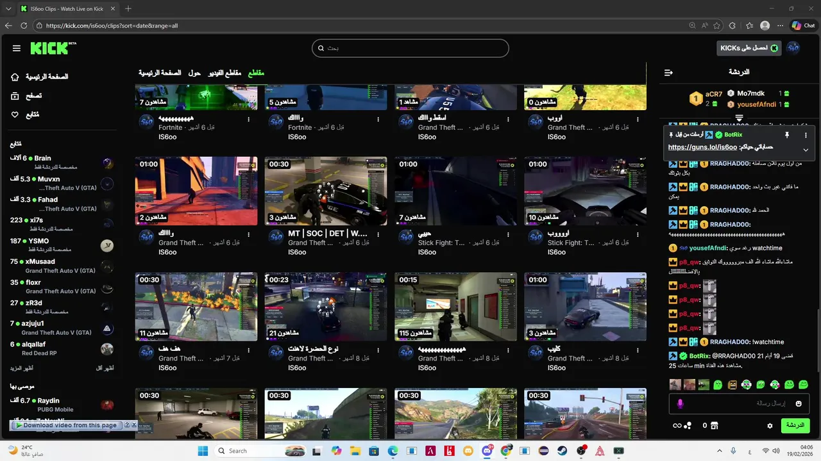
Task: Click the green chat send button
Action: (795, 425)
